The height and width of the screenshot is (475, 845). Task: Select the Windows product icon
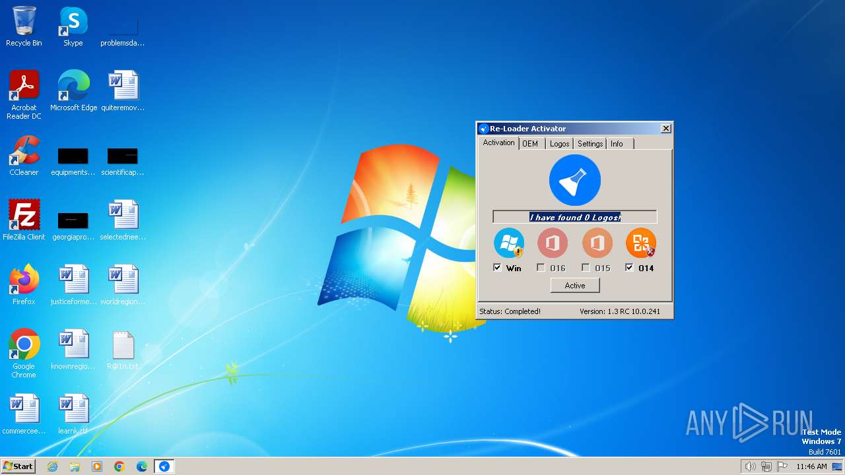click(509, 243)
